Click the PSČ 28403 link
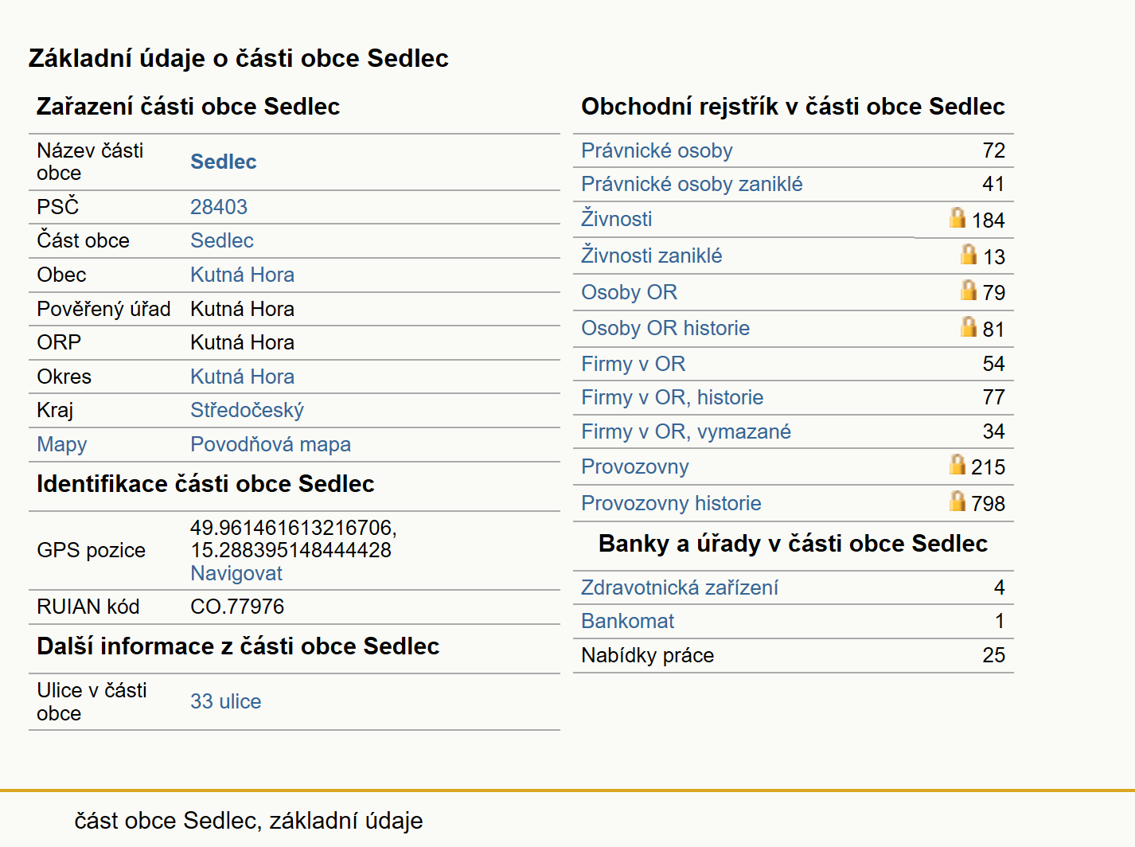Screen dimensions: 1135x847 click(x=219, y=207)
